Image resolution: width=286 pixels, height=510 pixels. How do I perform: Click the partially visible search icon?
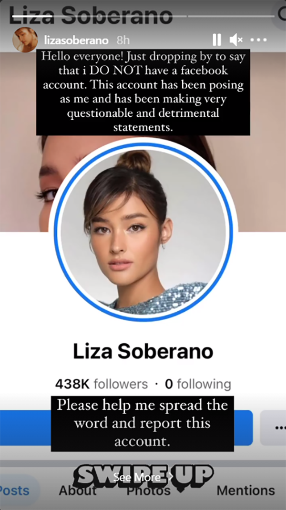point(282,13)
